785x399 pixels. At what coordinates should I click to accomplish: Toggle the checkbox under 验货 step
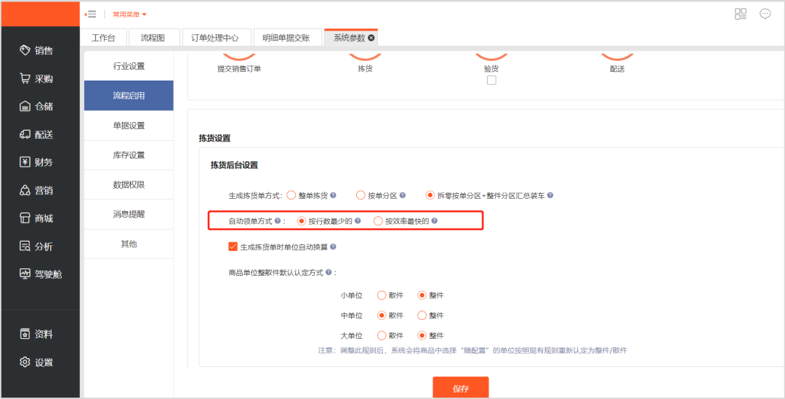click(x=491, y=81)
